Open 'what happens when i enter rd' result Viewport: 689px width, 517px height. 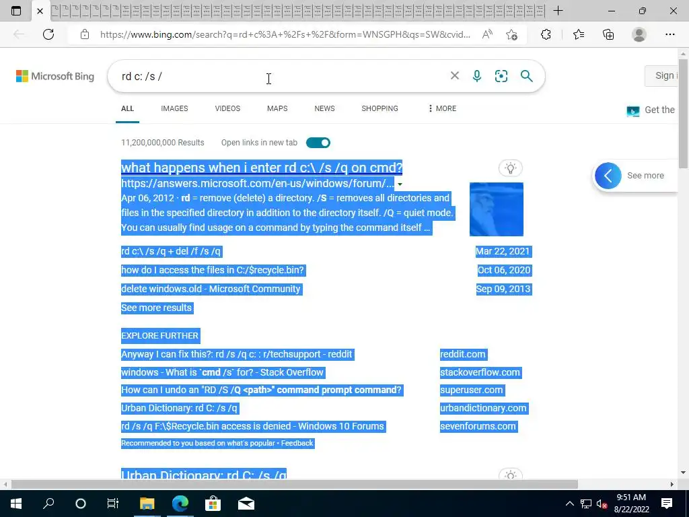pos(262,168)
